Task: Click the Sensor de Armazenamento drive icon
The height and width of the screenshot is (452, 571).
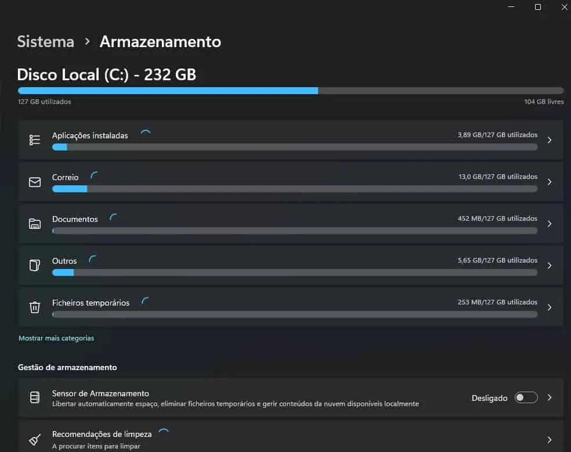Action: 35,397
